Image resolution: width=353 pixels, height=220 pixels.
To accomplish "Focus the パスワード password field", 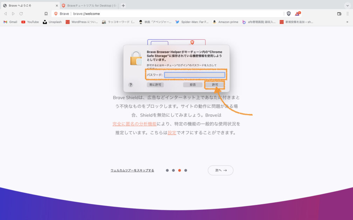I will pyautogui.click(x=194, y=75).
